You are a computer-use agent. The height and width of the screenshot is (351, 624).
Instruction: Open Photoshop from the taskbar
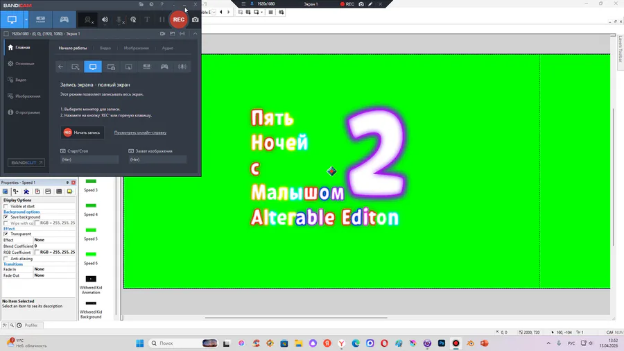pyautogui.click(x=442, y=343)
